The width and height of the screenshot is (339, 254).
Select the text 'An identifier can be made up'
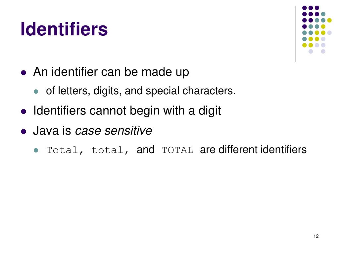click(x=111, y=72)
